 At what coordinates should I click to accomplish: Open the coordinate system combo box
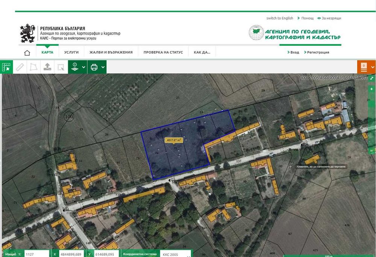176,254
